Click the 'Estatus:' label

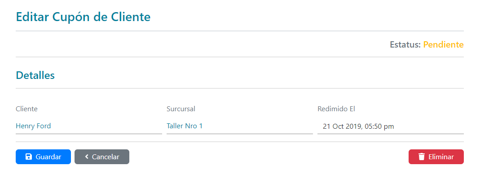pos(405,45)
